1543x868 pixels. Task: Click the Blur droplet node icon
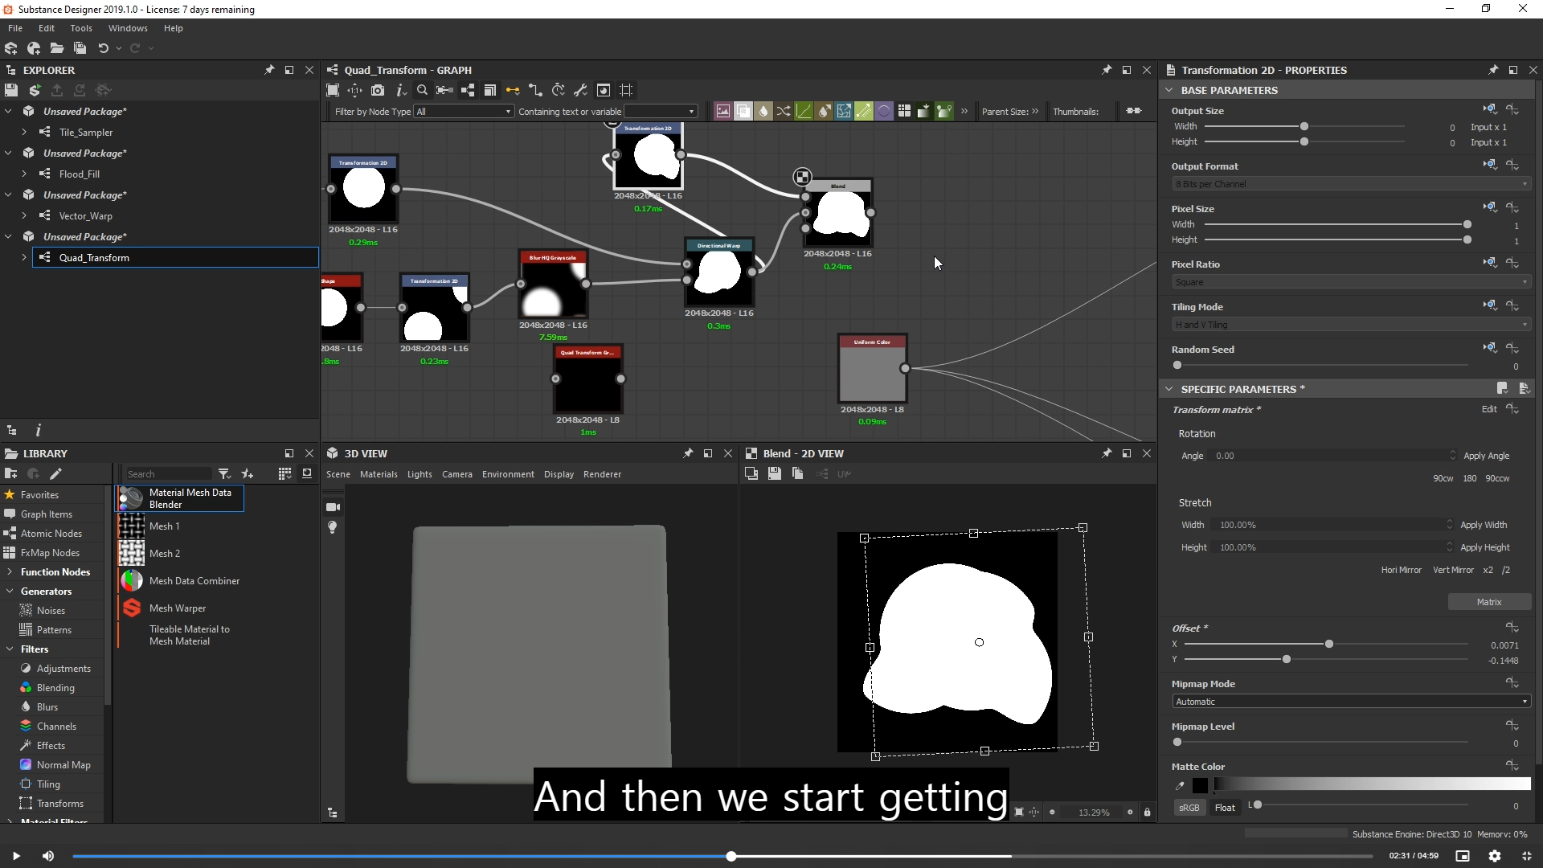[x=763, y=111]
